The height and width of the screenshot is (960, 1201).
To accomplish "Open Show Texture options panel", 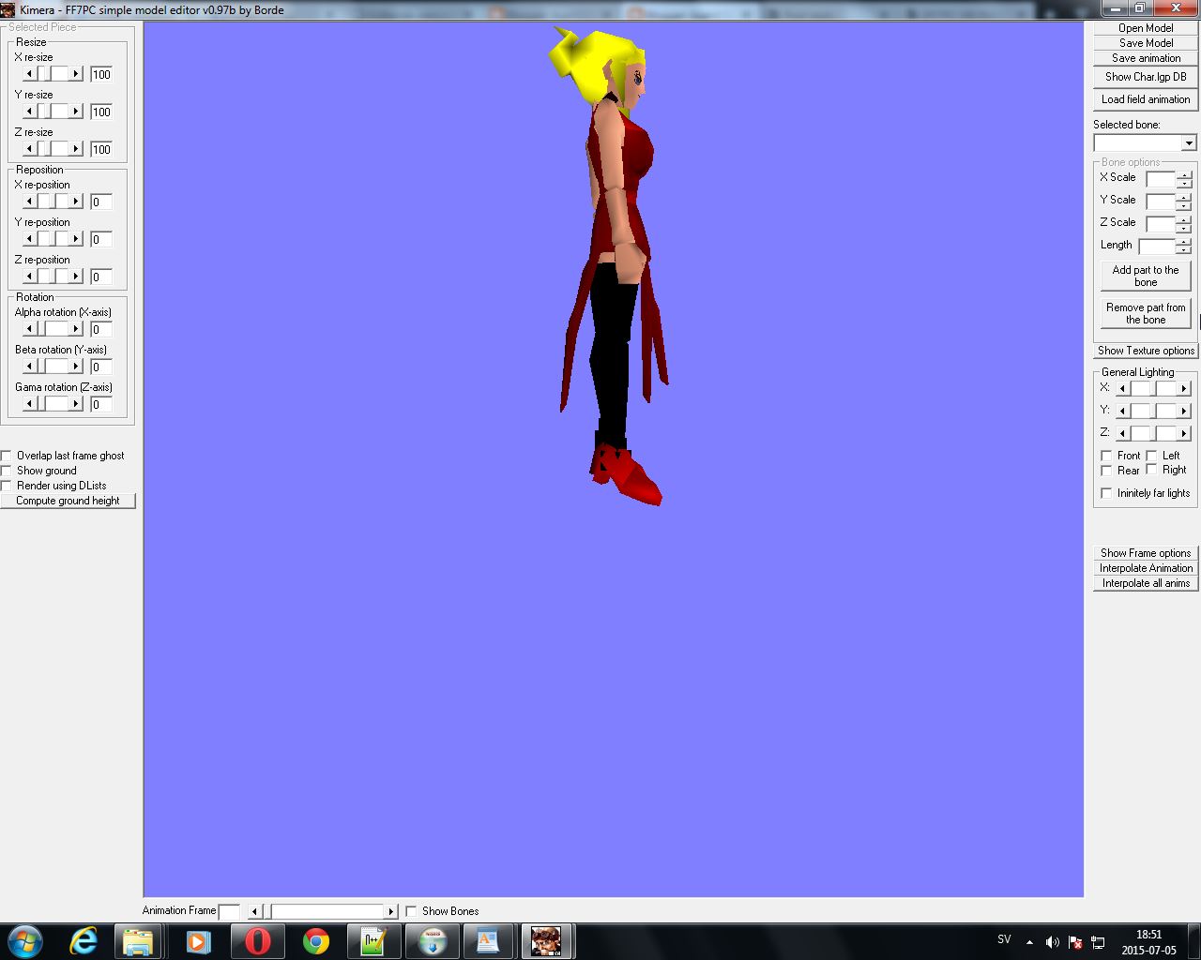I will click(1146, 351).
